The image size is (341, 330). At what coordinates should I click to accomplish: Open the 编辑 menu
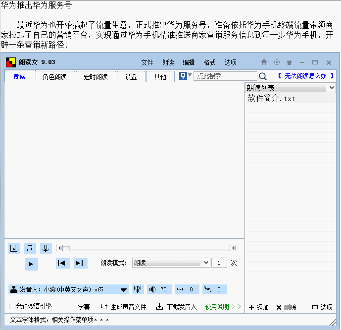(x=189, y=63)
